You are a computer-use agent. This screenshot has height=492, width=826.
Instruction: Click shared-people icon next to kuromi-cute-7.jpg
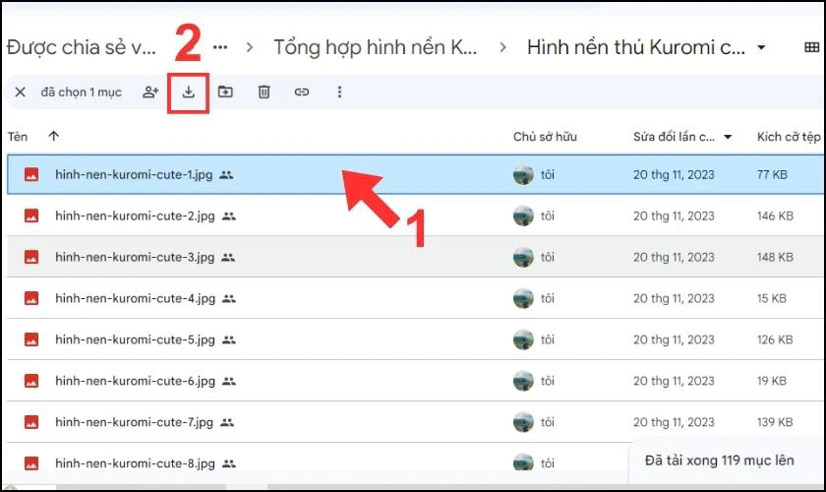(227, 422)
